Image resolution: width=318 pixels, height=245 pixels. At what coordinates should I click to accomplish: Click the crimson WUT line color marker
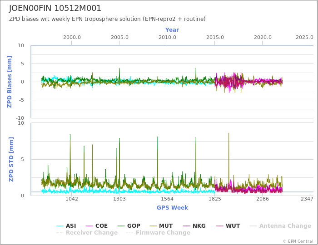[220, 226]
